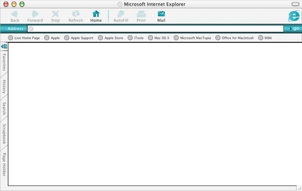Open the iTools favorite link
Screen dimensions: 302x191
point(135,38)
